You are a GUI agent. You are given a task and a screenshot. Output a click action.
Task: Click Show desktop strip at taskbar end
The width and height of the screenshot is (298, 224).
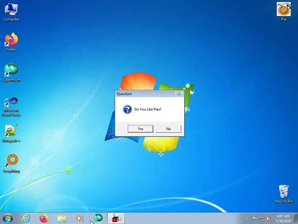coord(296,218)
